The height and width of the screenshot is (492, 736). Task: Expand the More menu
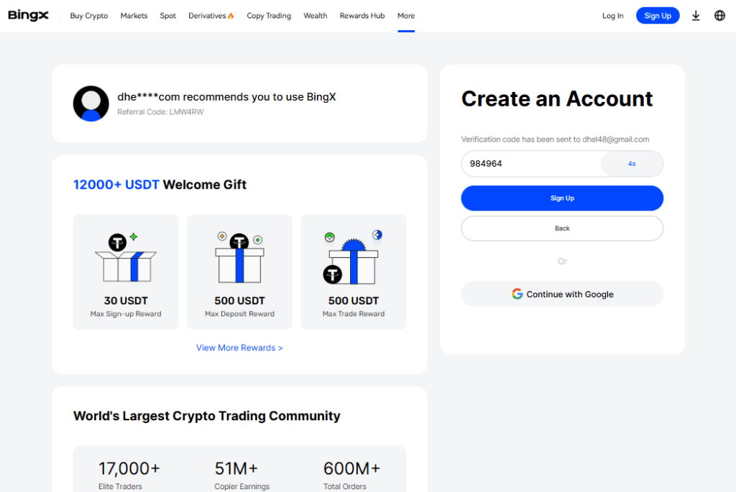tap(406, 16)
